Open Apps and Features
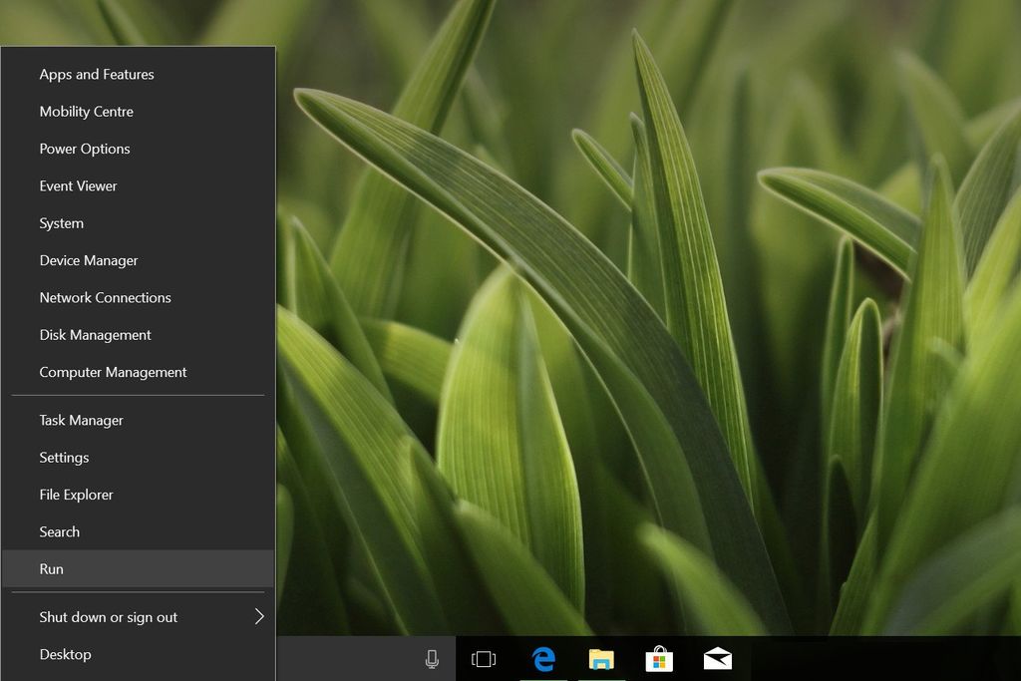The height and width of the screenshot is (681, 1021). coord(96,74)
